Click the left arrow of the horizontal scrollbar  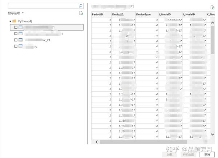tap(97, 142)
